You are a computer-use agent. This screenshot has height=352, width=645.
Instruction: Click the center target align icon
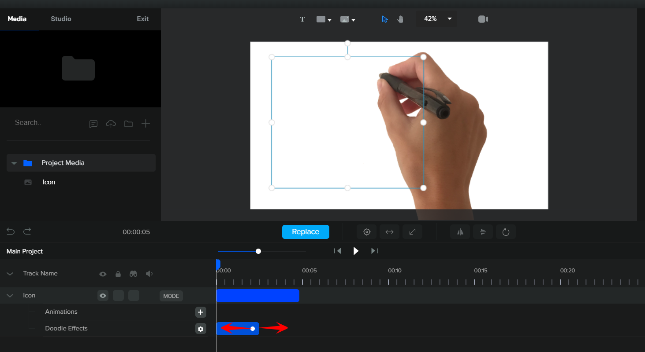point(367,232)
